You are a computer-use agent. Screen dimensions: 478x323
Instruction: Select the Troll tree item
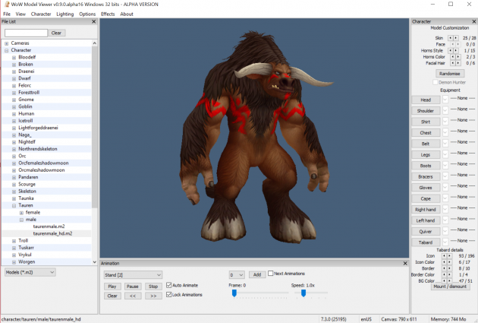coord(24,241)
